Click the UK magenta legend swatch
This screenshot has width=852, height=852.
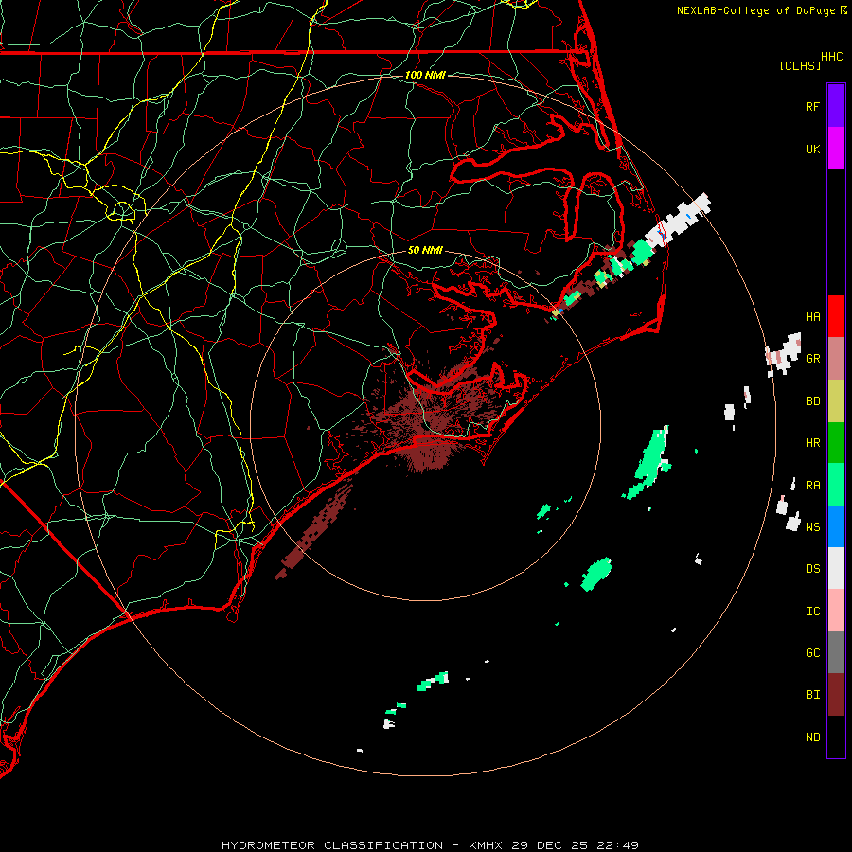836,148
